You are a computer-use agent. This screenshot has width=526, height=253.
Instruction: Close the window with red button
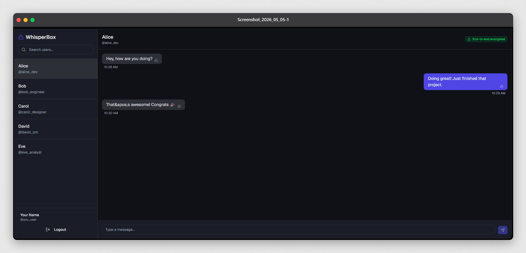[19, 20]
